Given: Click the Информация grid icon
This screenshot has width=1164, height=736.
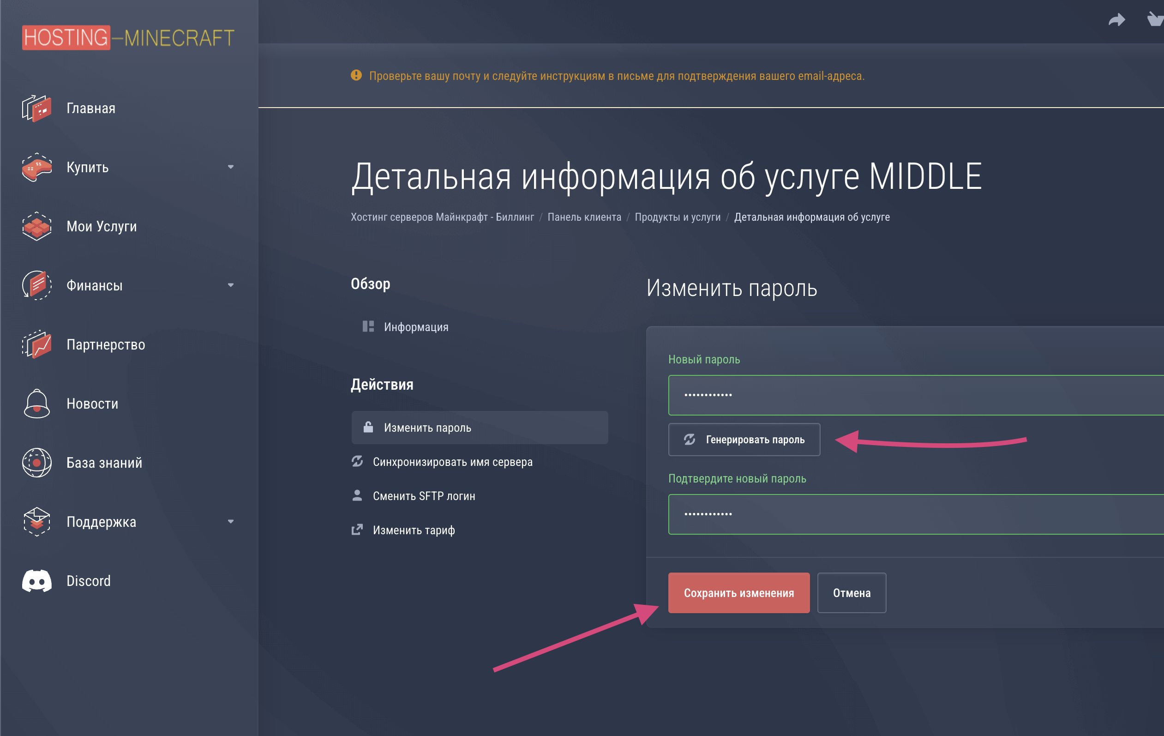Looking at the screenshot, I should [x=368, y=326].
